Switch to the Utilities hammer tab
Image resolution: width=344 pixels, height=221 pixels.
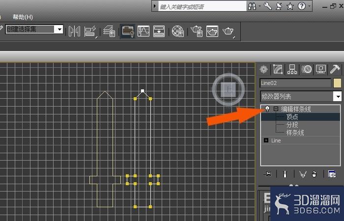click(335, 69)
